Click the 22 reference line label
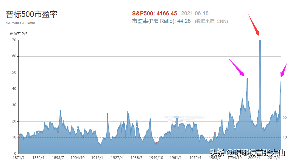 point(285,118)
